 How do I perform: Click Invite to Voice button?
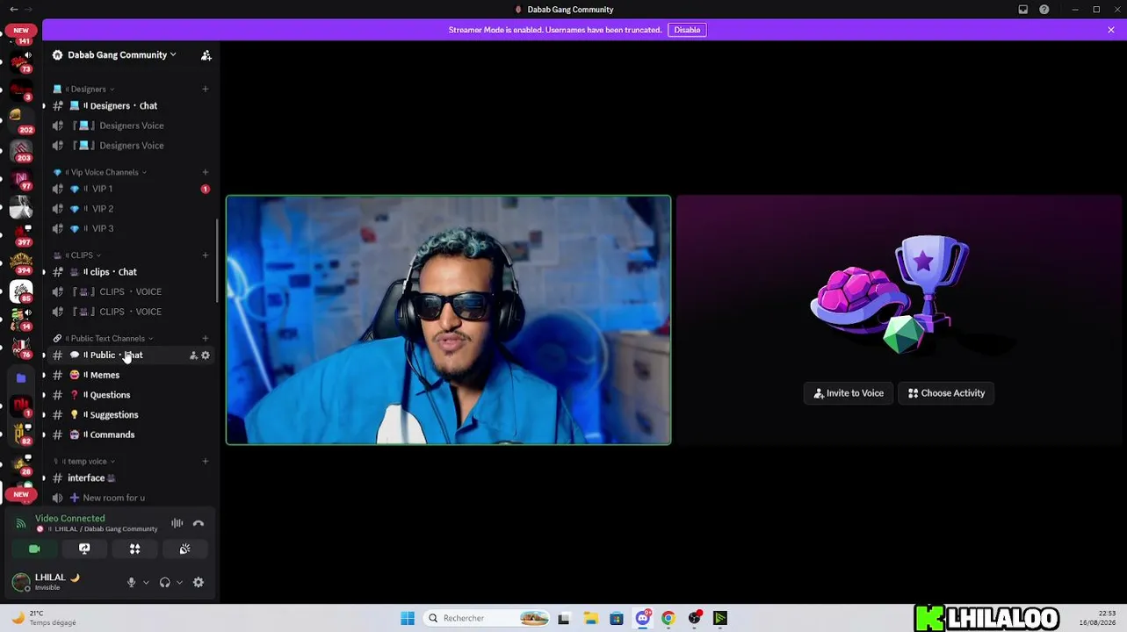point(849,393)
